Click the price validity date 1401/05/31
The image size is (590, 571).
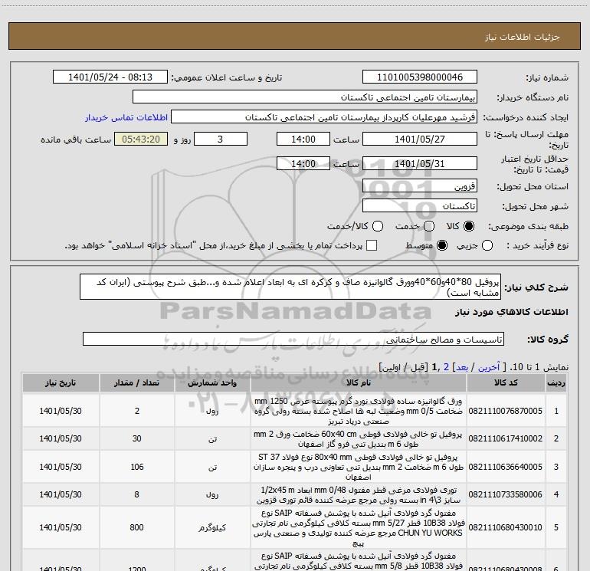420,164
